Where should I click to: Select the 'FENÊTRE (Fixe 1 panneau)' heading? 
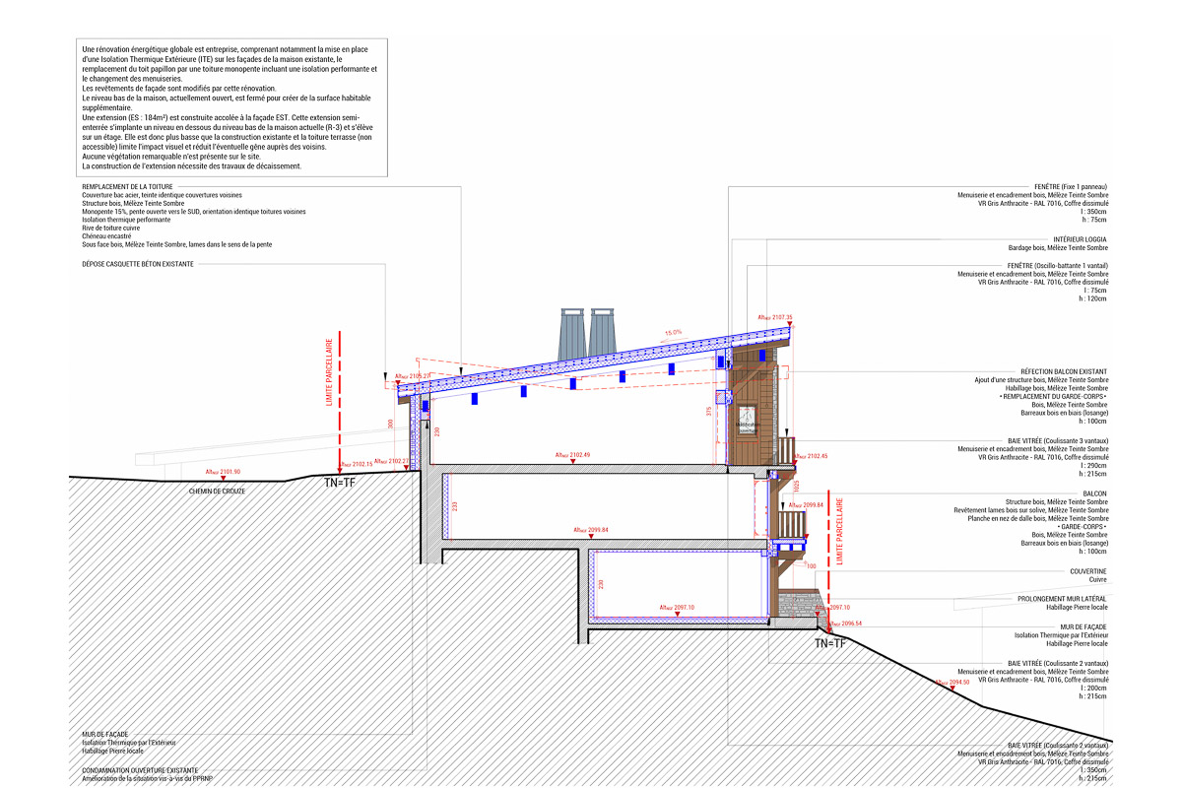click(1071, 186)
